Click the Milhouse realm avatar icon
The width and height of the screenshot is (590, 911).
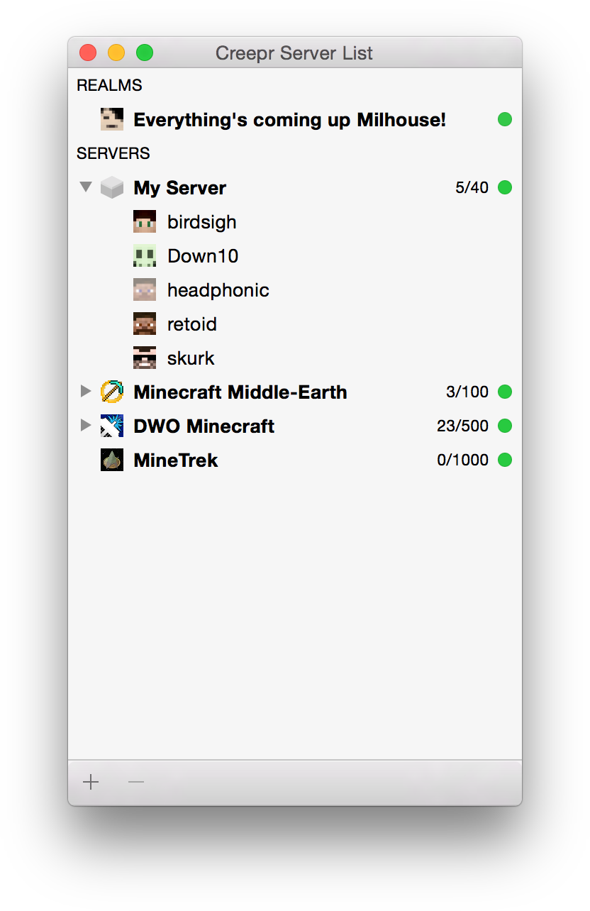click(x=112, y=119)
